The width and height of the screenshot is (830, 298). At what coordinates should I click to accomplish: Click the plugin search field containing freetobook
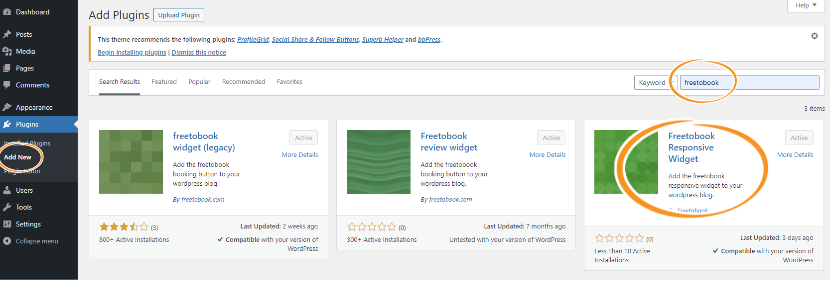click(x=749, y=82)
